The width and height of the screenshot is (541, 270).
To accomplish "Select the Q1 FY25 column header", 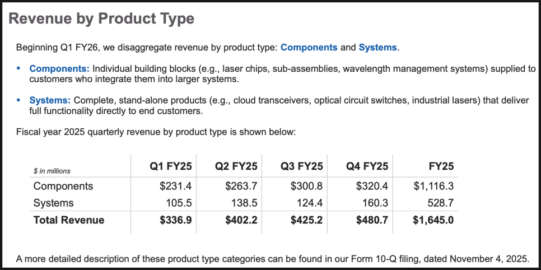I will point(171,166).
